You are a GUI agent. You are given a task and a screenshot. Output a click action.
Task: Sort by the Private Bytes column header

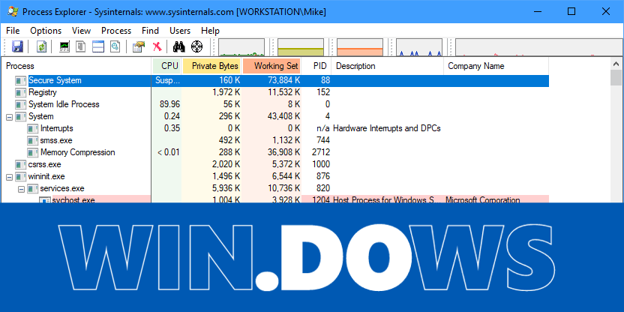pos(211,66)
